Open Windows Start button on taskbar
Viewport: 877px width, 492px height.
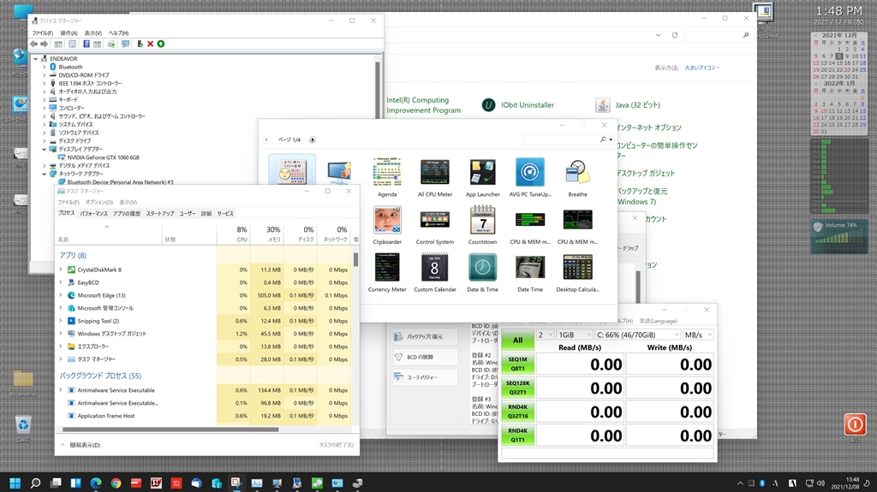pos(15,483)
